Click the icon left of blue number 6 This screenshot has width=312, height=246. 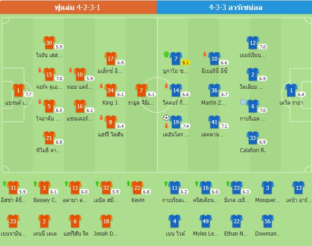(x=244, y=102)
